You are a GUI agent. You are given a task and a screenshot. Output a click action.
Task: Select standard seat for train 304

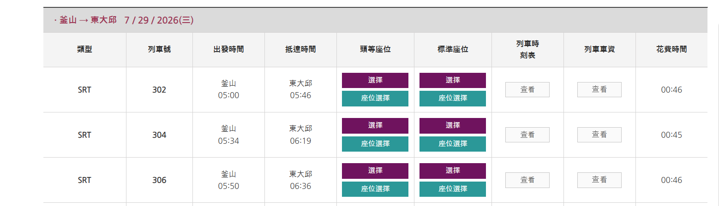[x=452, y=125]
